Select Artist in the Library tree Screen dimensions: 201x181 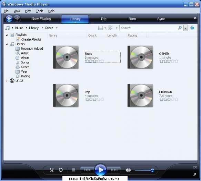click(x=24, y=53)
